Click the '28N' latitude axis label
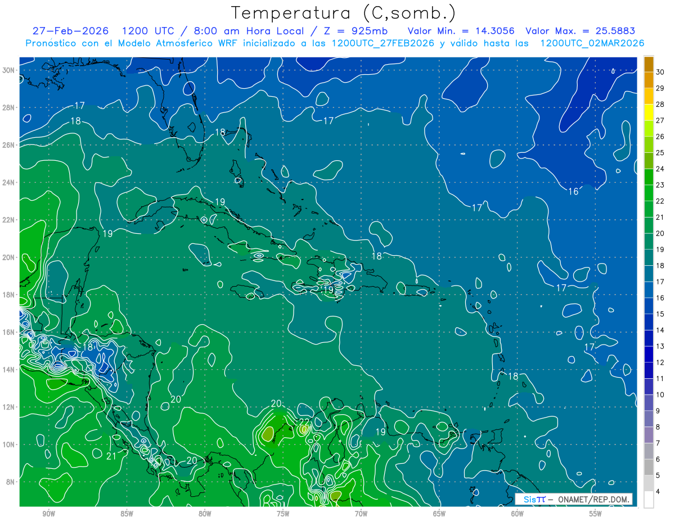This screenshot has width=675, height=521. click(x=9, y=107)
